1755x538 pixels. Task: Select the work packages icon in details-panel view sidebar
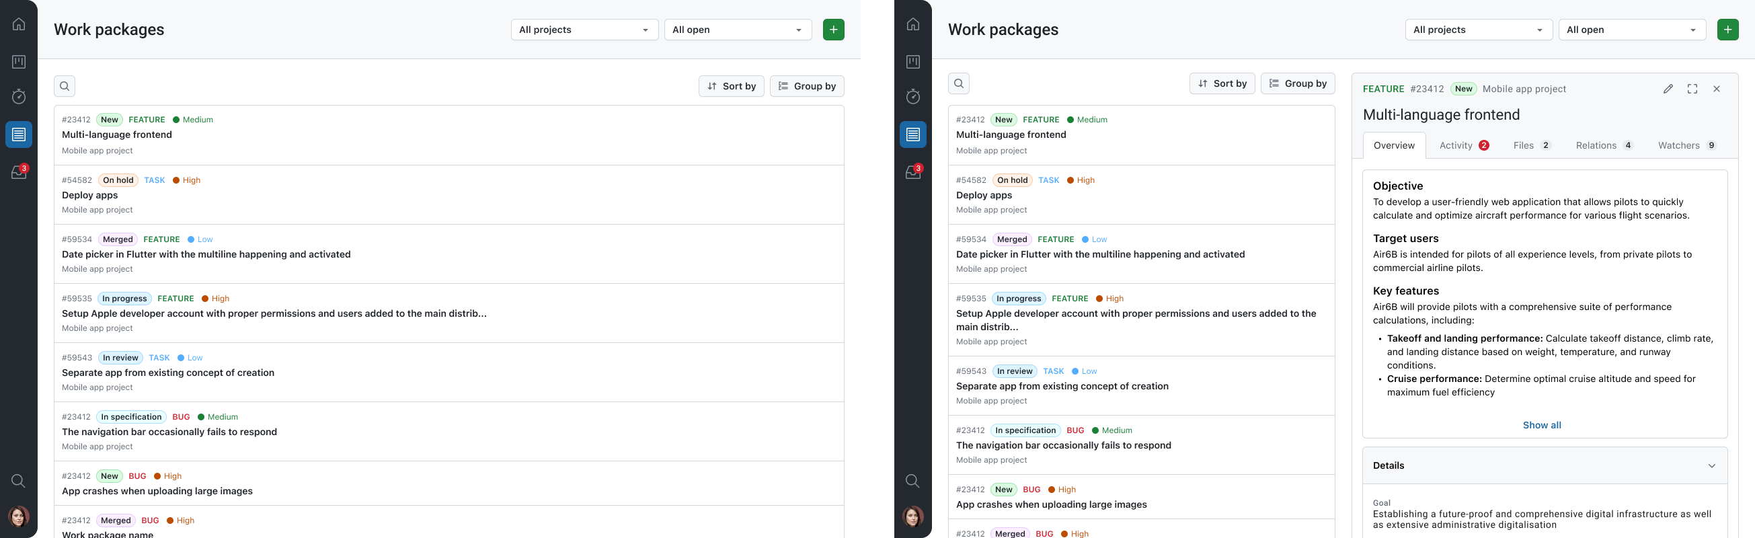[913, 134]
